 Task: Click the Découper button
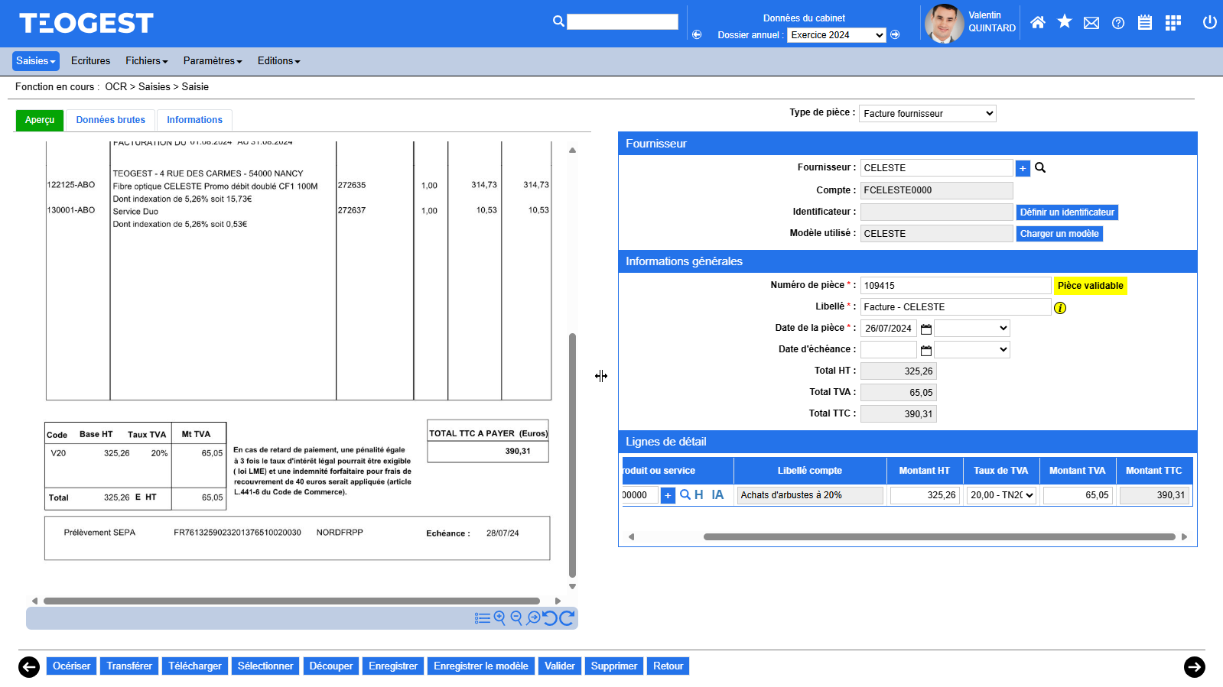[331, 666]
